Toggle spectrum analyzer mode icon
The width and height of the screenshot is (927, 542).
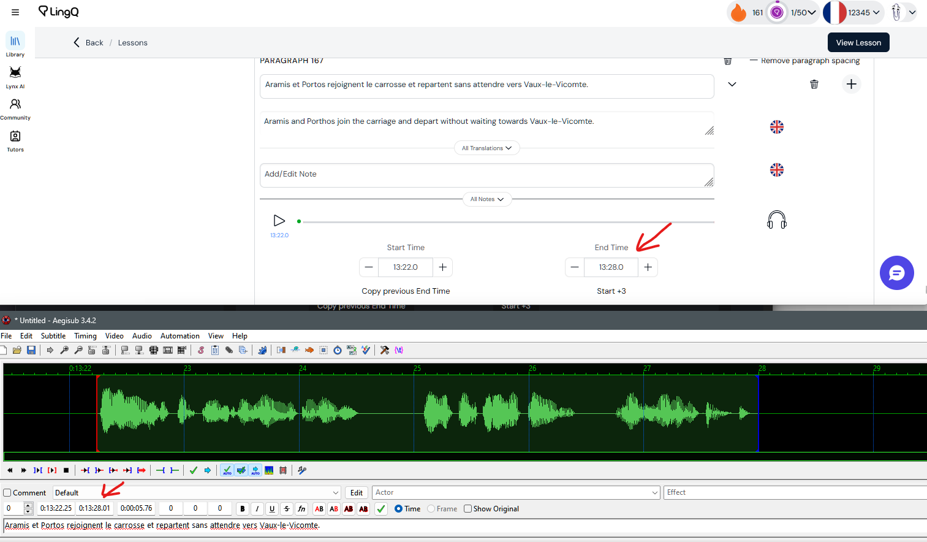point(269,470)
